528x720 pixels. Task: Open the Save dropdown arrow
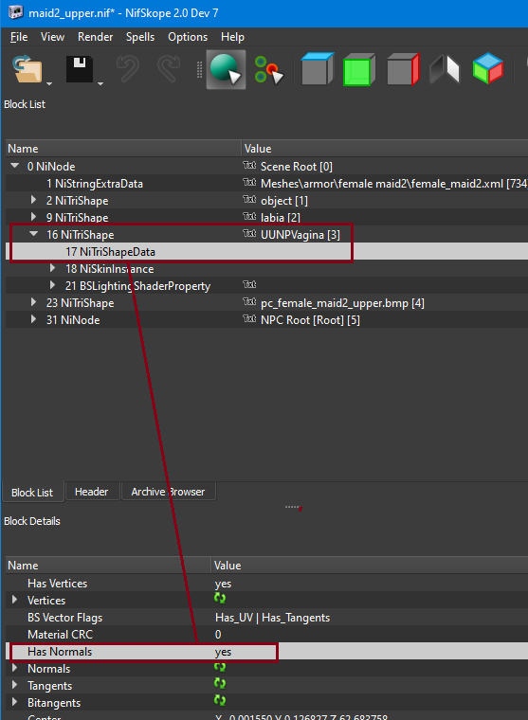pyautogui.click(x=100, y=84)
